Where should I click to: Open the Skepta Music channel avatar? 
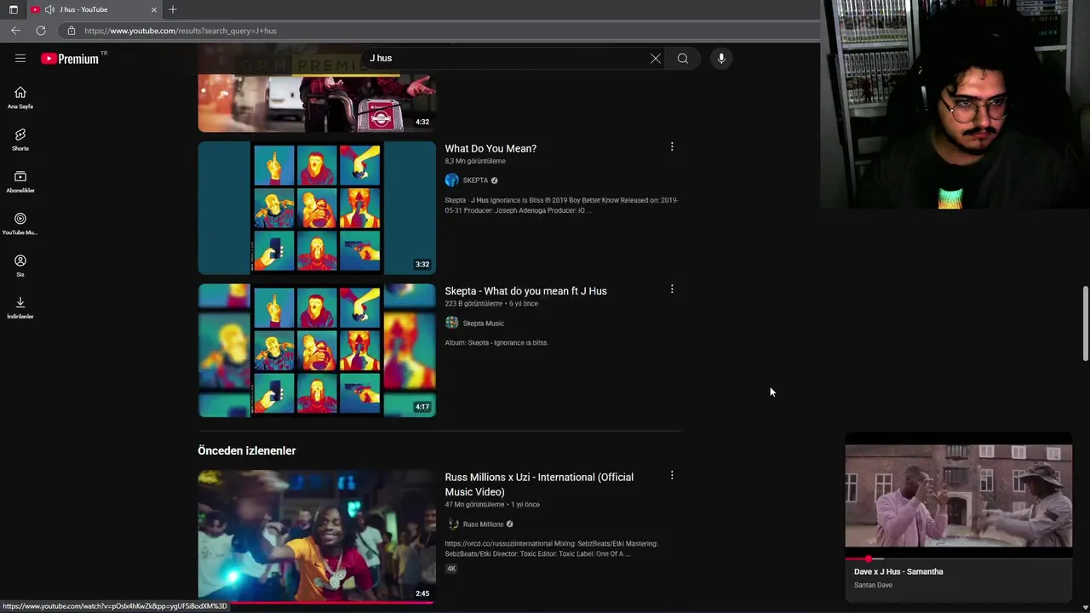point(451,323)
